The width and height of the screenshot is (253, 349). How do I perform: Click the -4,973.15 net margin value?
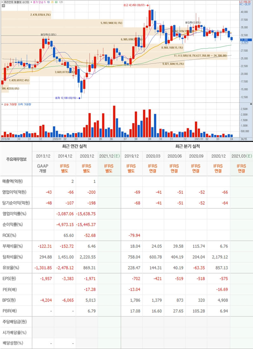[x=65, y=225]
